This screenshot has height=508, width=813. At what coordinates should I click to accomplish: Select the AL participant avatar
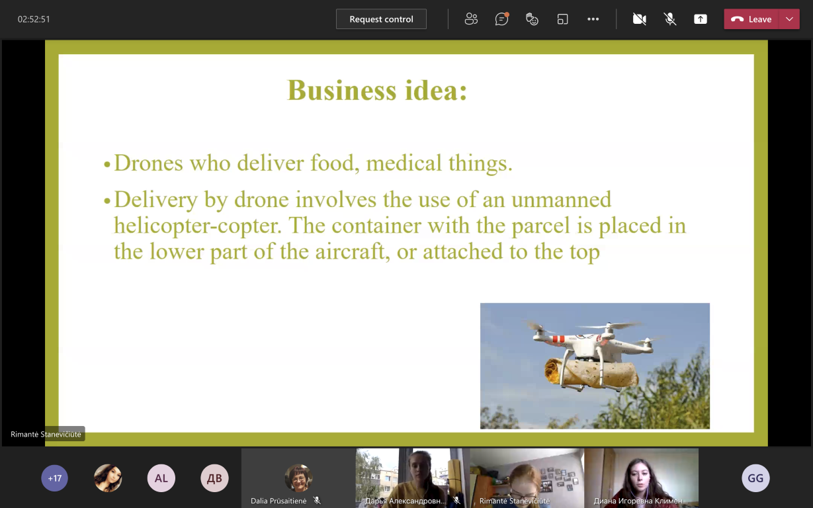[161, 478]
